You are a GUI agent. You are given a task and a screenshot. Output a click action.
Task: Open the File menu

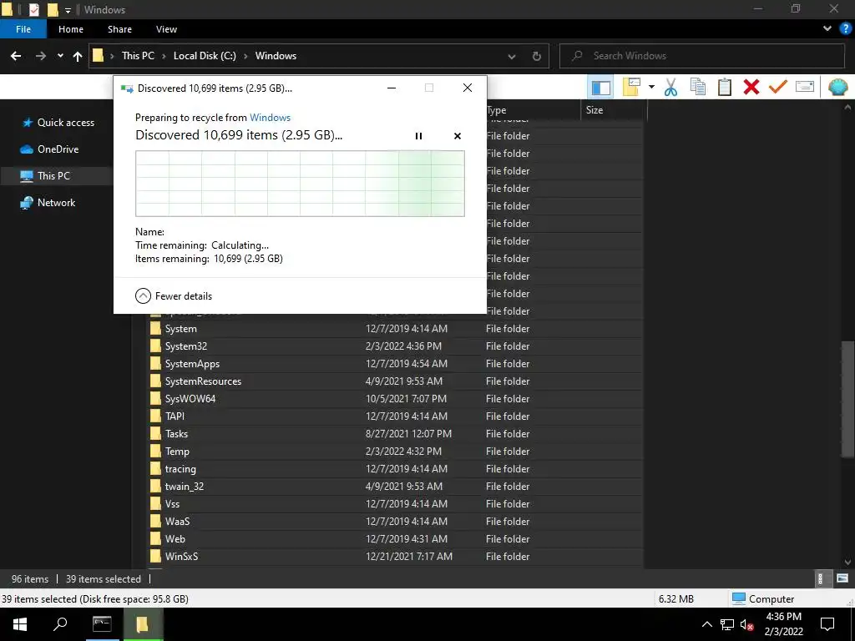[23, 29]
